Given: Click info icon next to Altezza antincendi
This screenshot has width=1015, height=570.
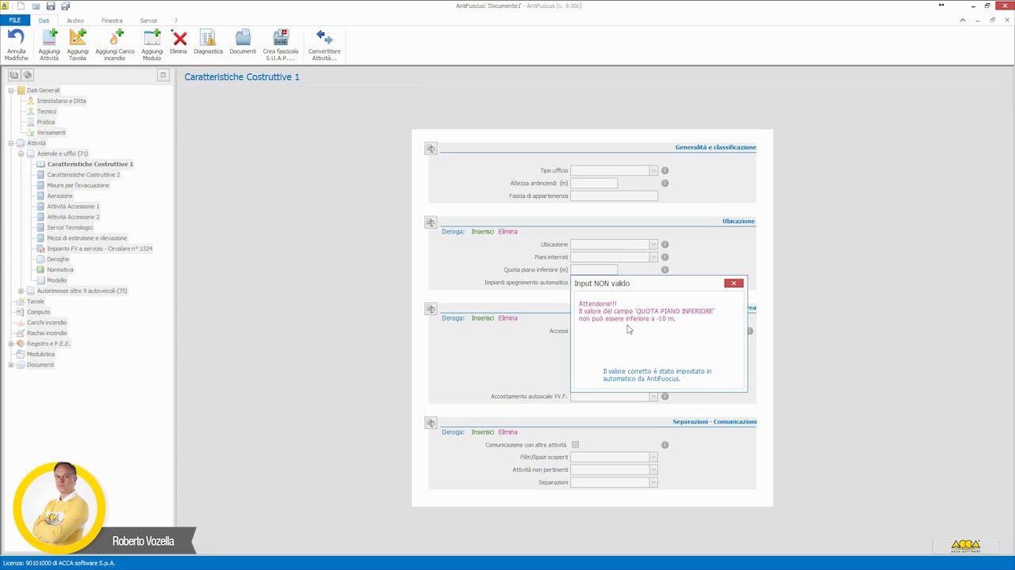Looking at the screenshot, I should [x=665, y=183].
